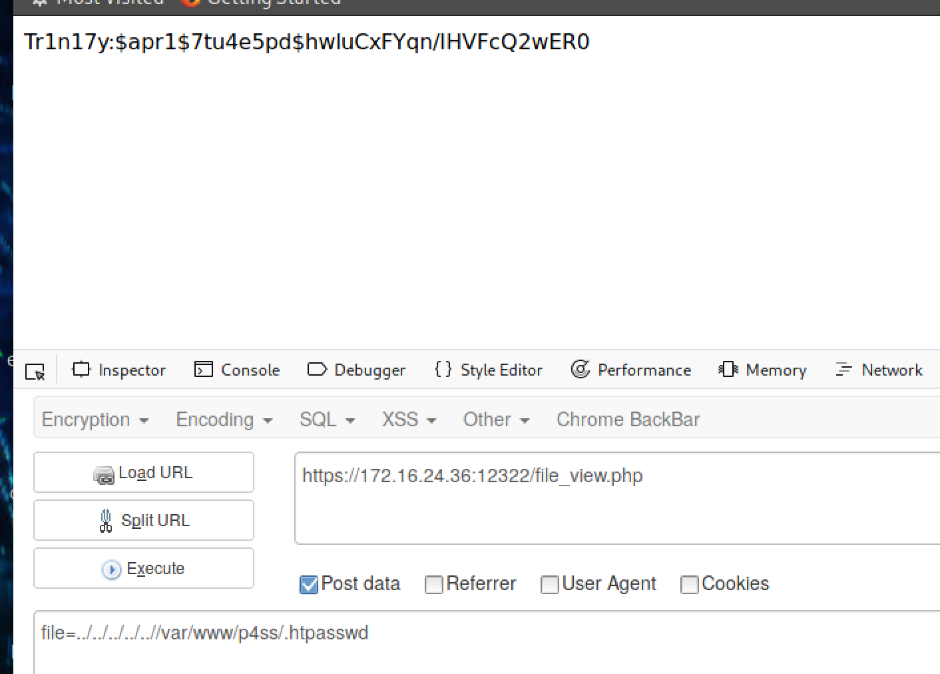Open the SQL dropdown menu
The image size is (940, 674).
[x=327, y=420]
